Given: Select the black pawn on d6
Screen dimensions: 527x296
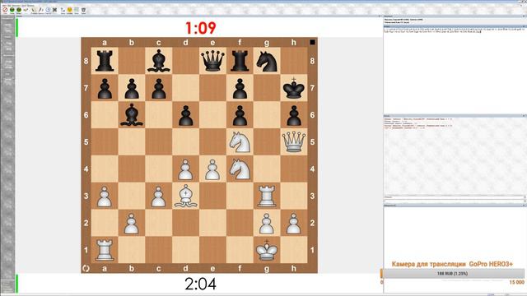Looking at the screenshot, I should coord(185,115).
